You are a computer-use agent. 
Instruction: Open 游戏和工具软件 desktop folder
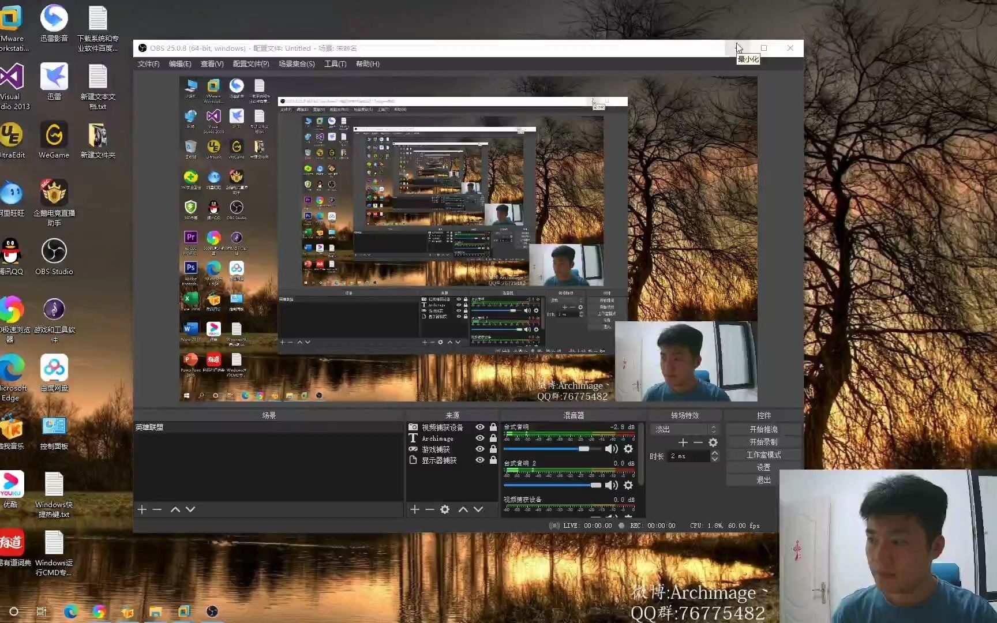pos(54,320)
